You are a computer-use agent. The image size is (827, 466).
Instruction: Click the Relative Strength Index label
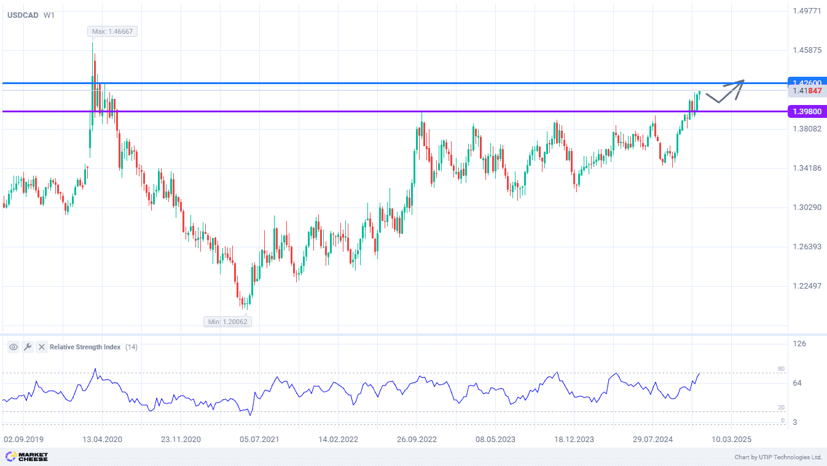[85, 347]
